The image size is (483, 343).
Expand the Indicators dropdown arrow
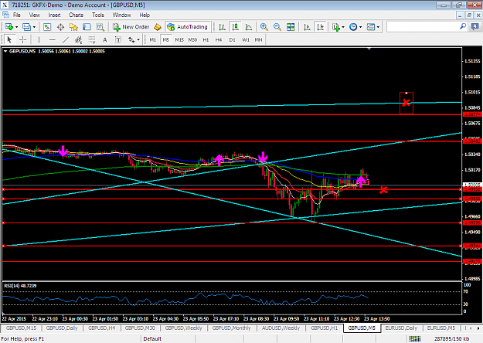[x=343, y=27]
